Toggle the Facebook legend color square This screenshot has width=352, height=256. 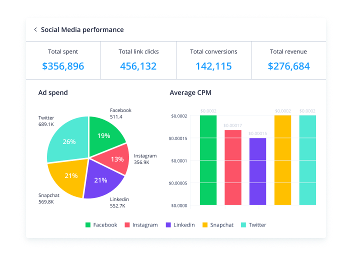click(88, 225)
